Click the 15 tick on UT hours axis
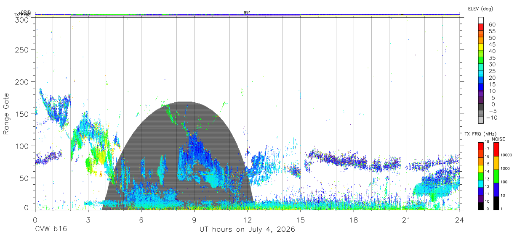 [300, 219]
